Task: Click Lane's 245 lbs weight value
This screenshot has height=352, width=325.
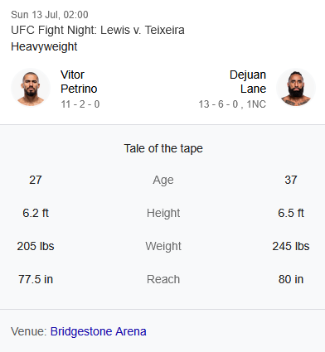Action: pos(291,246)
